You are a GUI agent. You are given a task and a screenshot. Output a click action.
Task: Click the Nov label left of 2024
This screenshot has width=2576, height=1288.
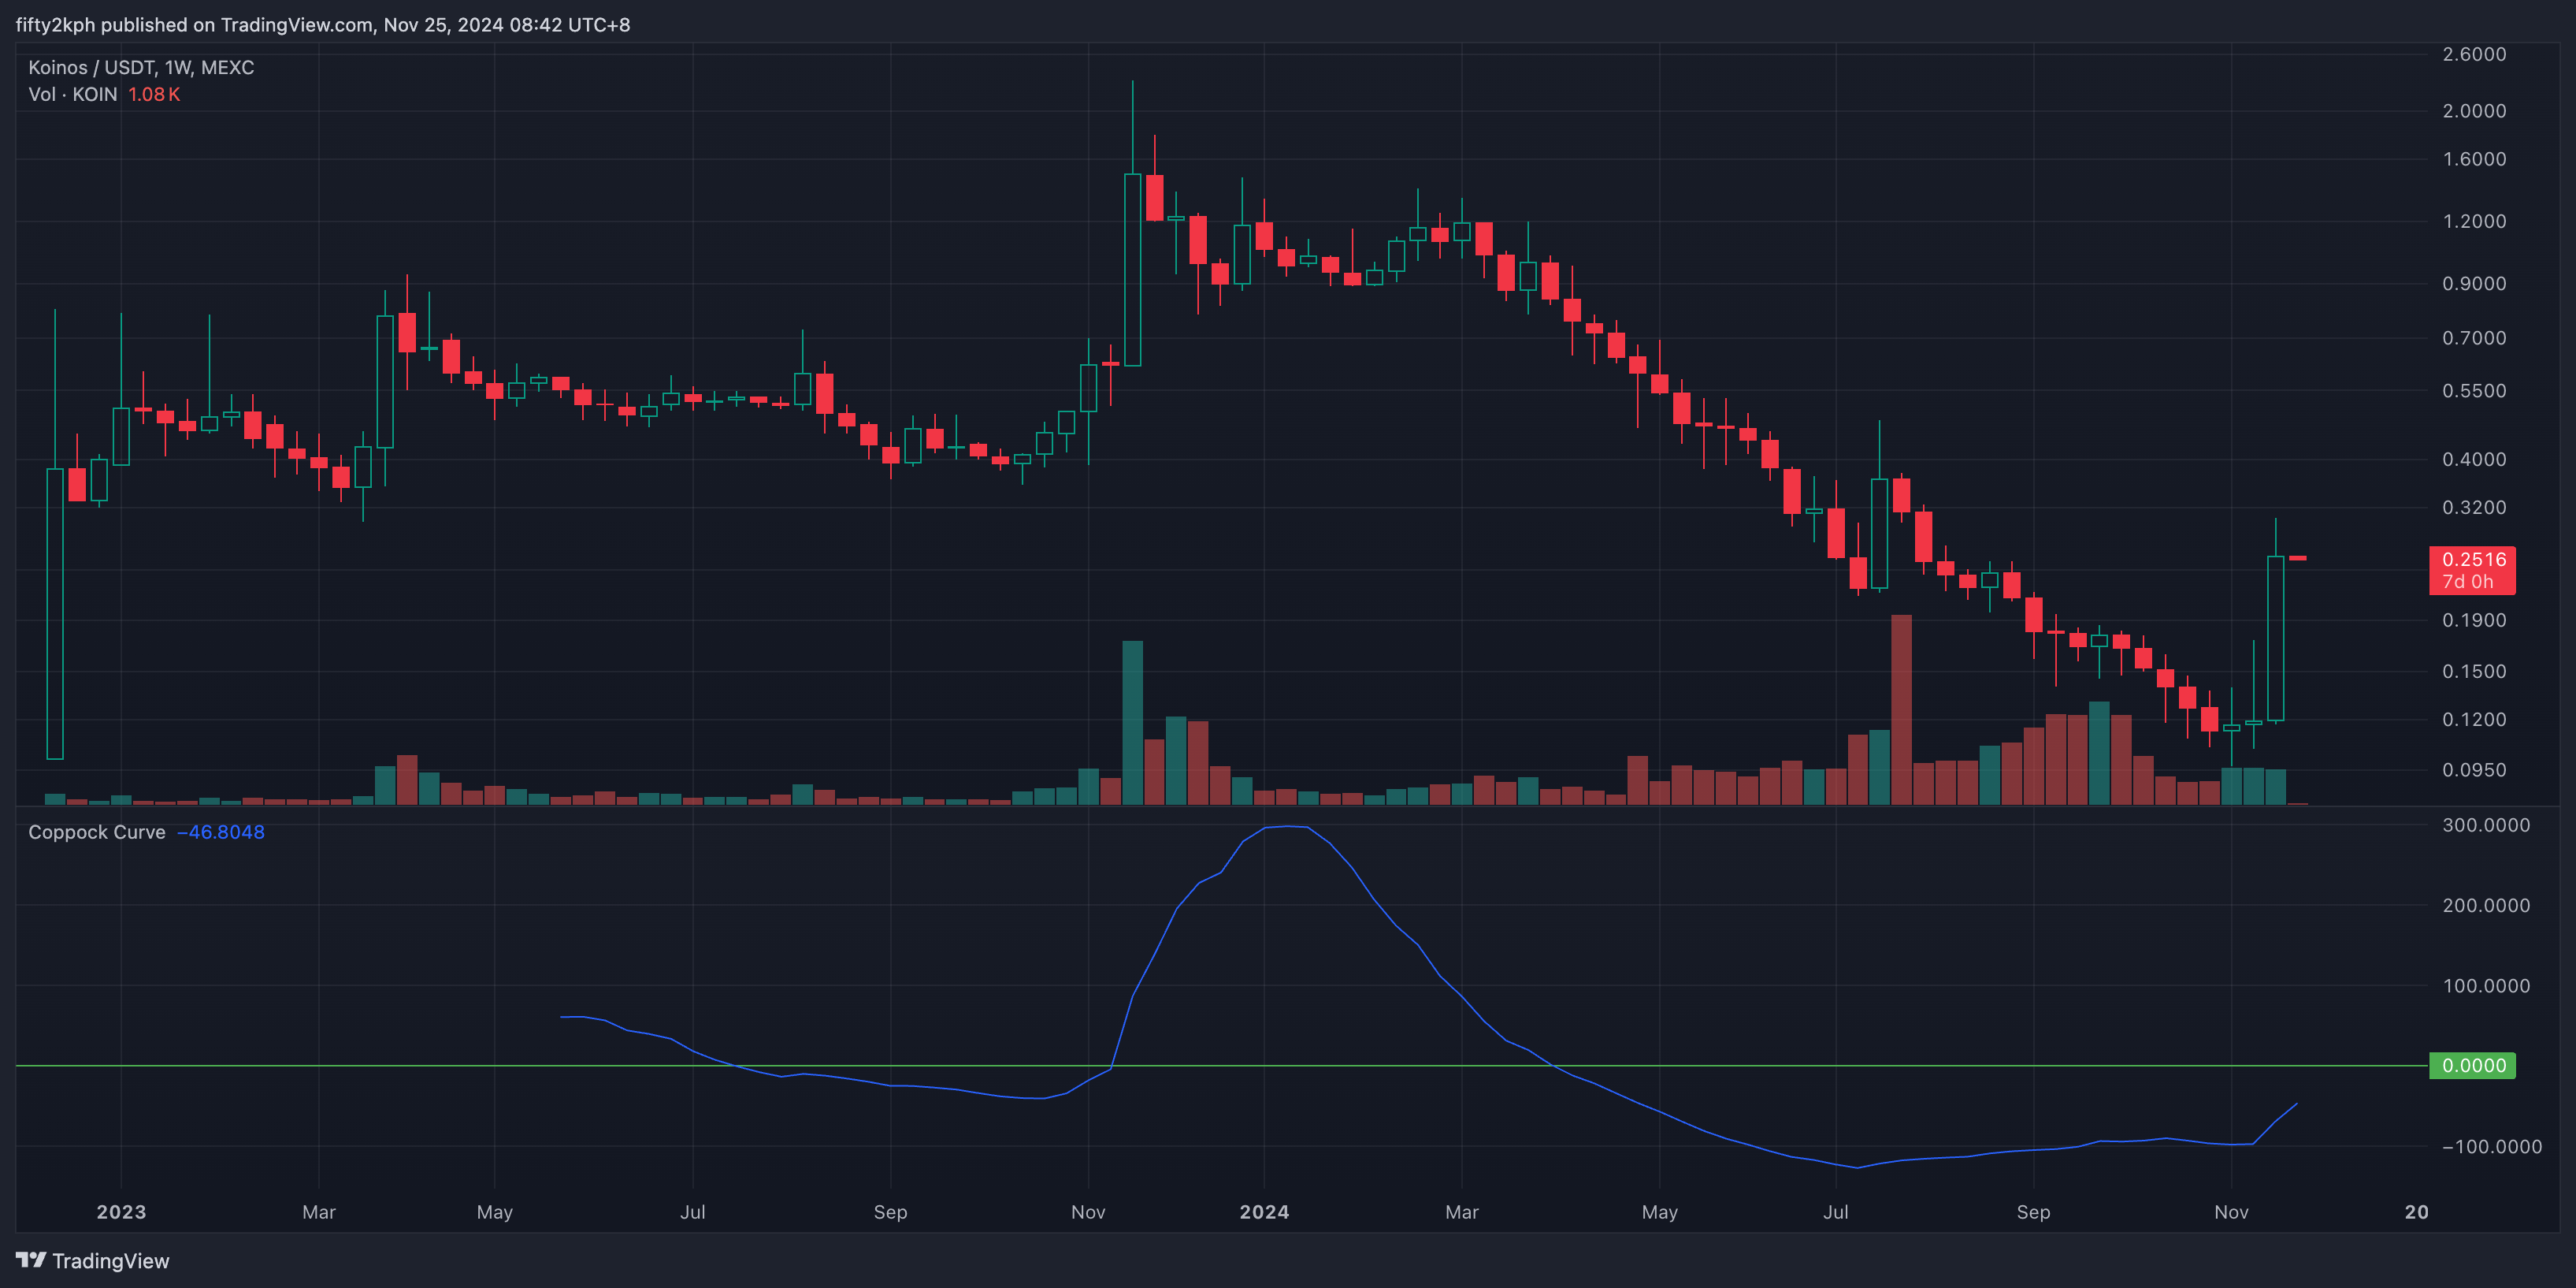point(1088,1211)
